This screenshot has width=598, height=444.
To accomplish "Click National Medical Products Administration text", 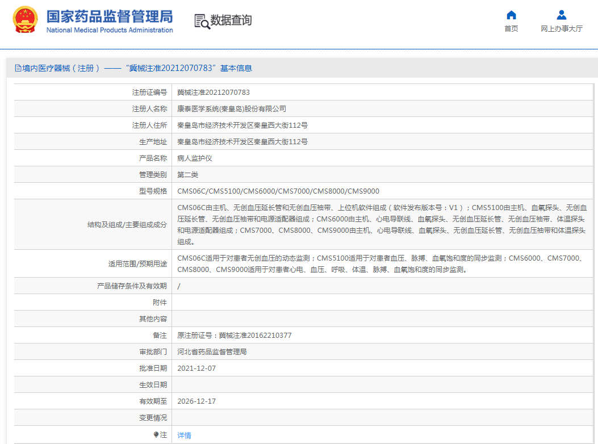I will pyautogui.click(x=110, y=30).
